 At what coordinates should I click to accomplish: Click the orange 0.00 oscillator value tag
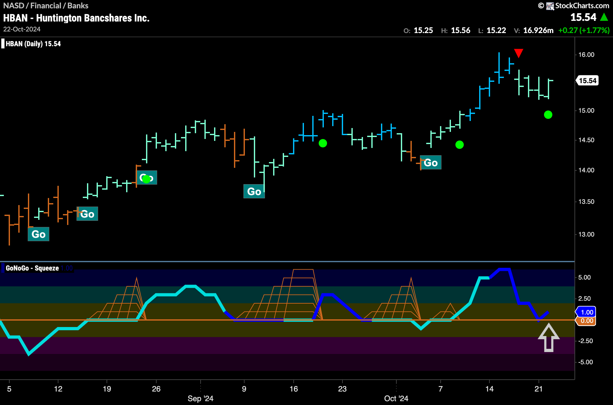[586, 321]
